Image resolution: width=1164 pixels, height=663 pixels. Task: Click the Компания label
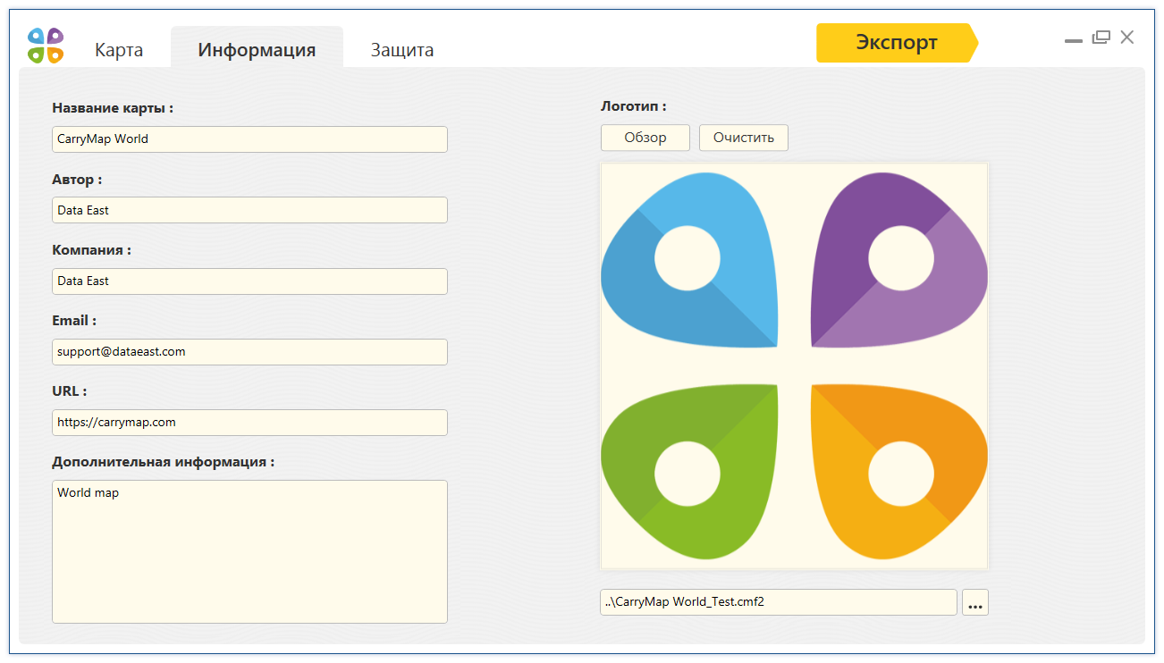91,250
